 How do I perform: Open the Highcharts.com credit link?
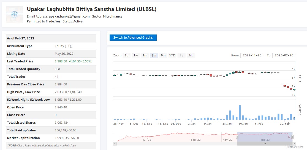pos(294,147)
